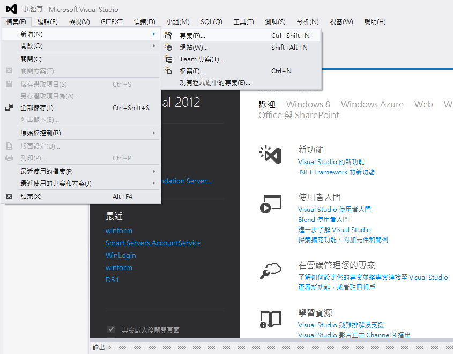
Task: Open recent project Smart.Servers.AccountService
Action: point(153,243)
